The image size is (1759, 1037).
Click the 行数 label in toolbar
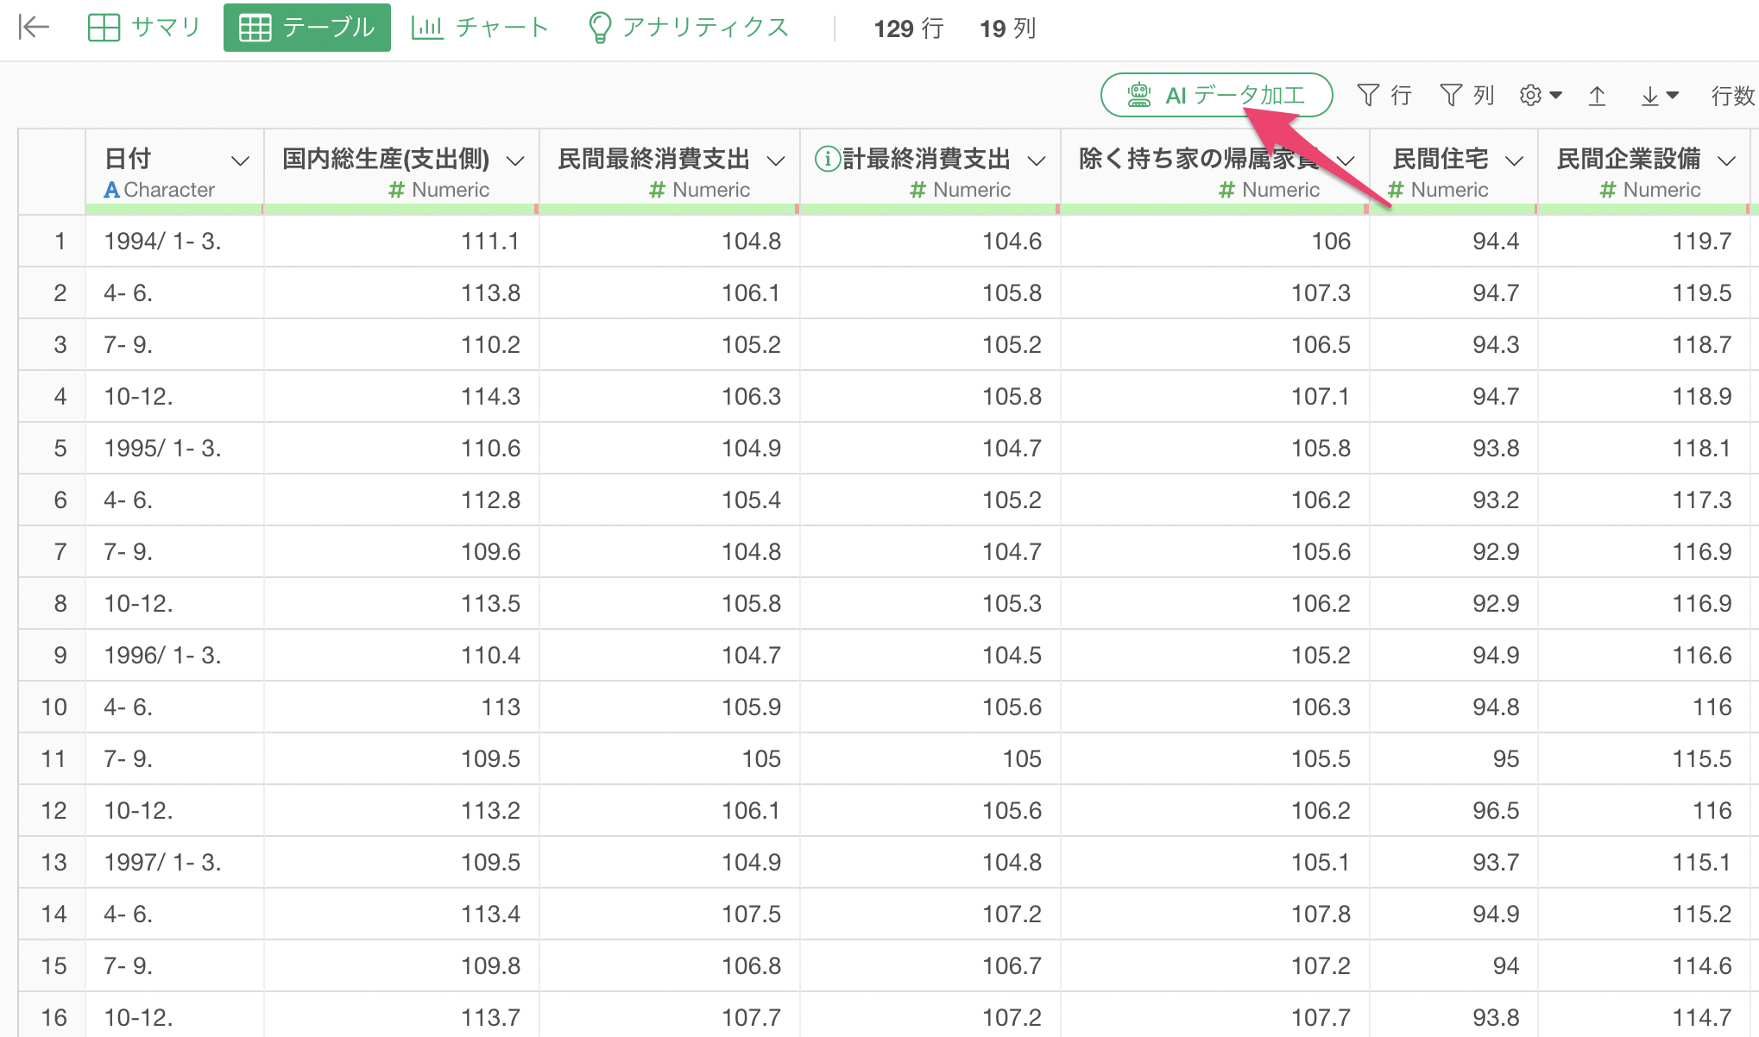point(1732,96)
